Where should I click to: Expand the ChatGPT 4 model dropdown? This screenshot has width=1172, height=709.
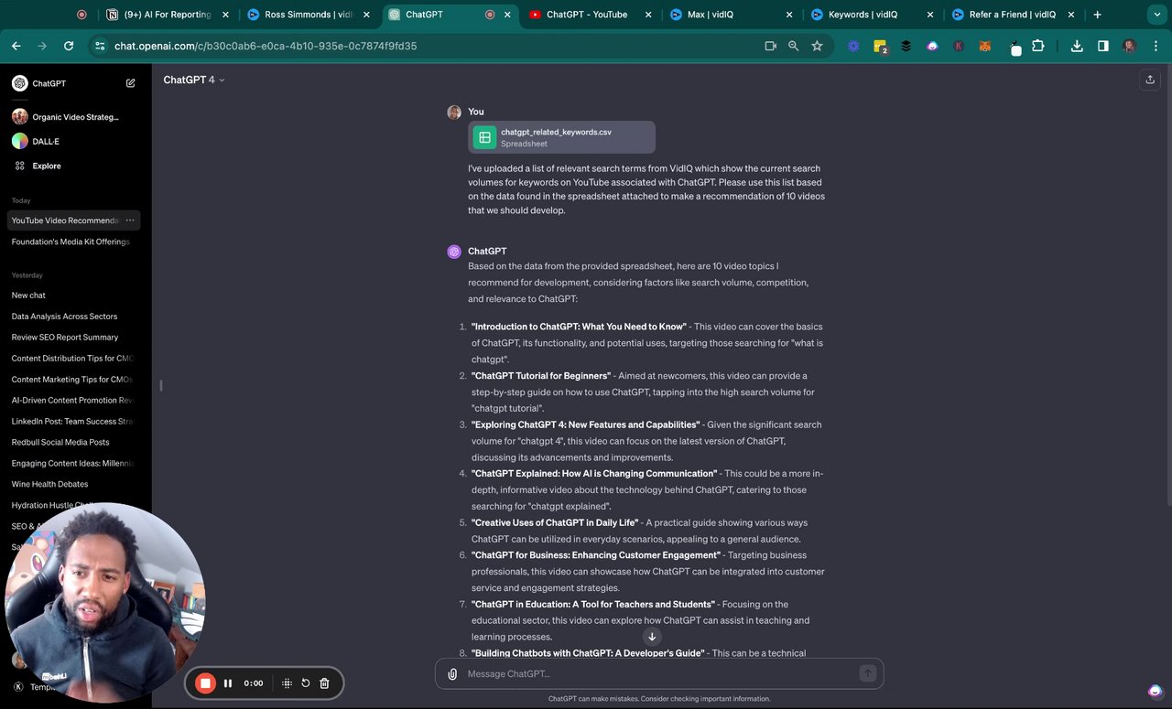click(x=193, y=80)
